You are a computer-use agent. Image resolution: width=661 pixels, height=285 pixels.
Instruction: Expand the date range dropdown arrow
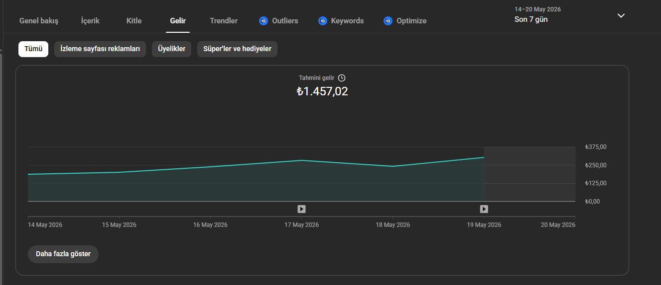pos(621,15)
